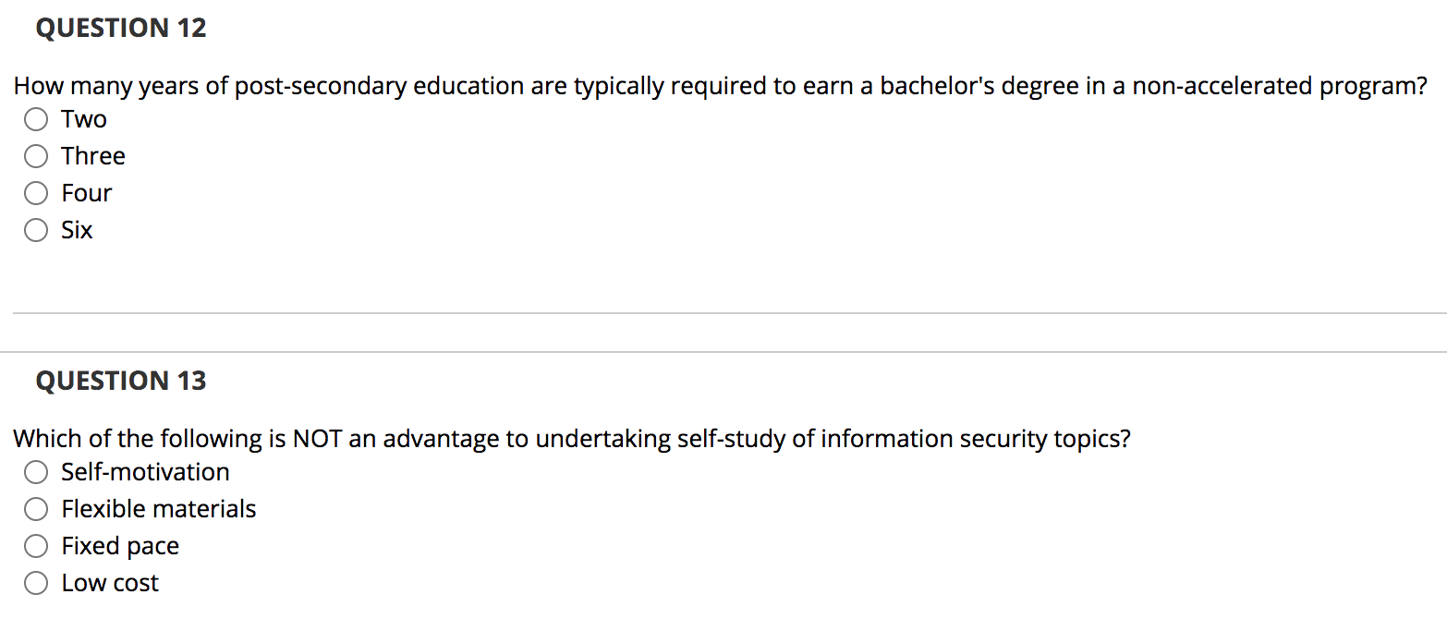1447x643 pixels.
Task: Select the "Self-motivation" radio button
Action: 36,472
